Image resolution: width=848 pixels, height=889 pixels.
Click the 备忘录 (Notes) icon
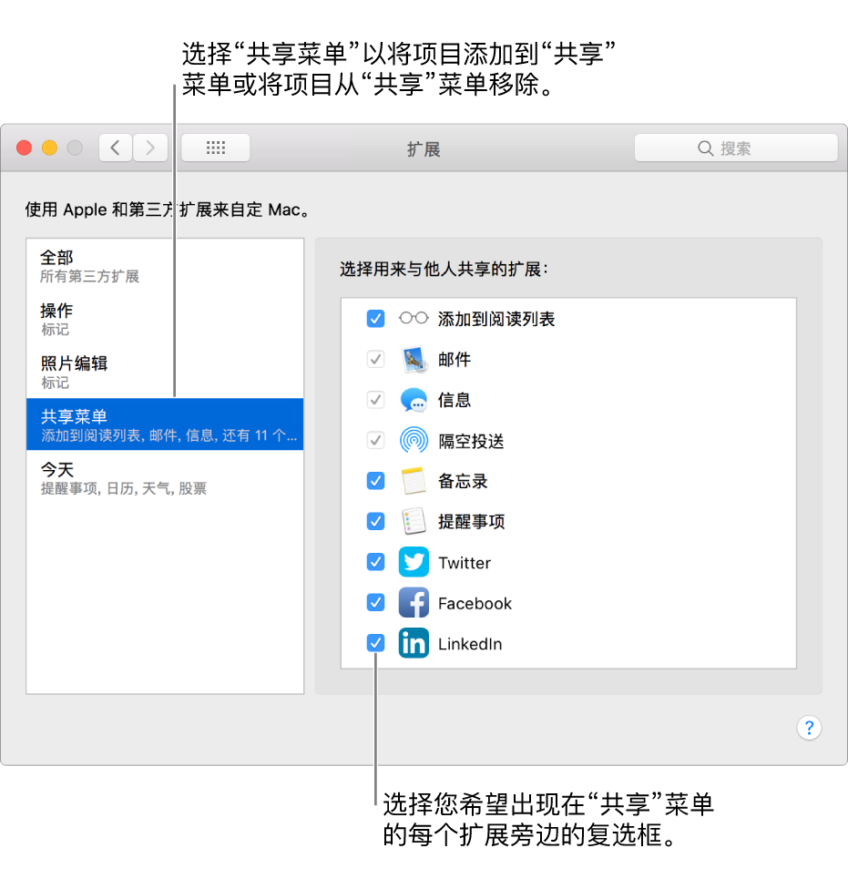(414, 481)
